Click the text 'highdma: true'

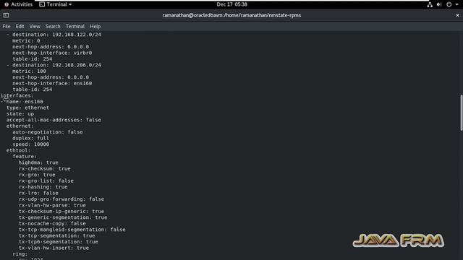[38, 162]
